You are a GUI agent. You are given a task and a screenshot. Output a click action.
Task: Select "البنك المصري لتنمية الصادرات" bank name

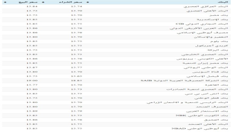pyautogui.click(x=197, y=89)
